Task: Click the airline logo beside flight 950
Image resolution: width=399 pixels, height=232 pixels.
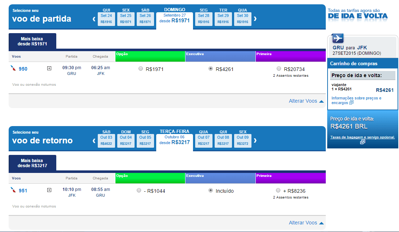Action: click(14, 69)
